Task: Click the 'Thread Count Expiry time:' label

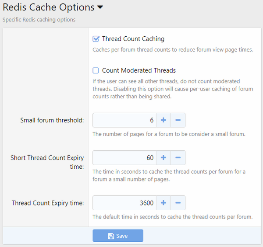Action: tap(48, 203)
